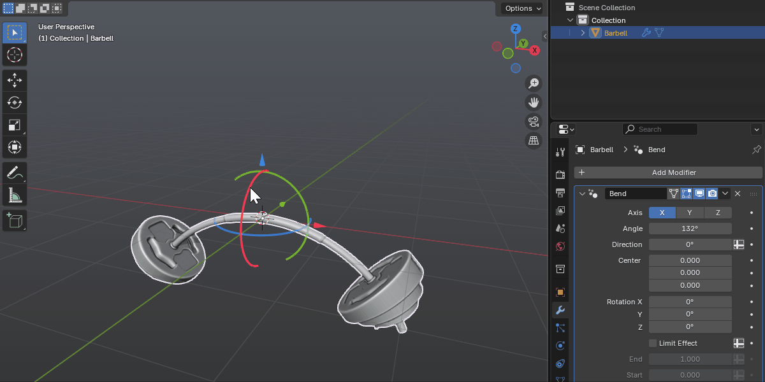Open the Modifiers wrench tab
This screenshot has height=382, width=765.
pyautogui.click(x=560, y=310)
